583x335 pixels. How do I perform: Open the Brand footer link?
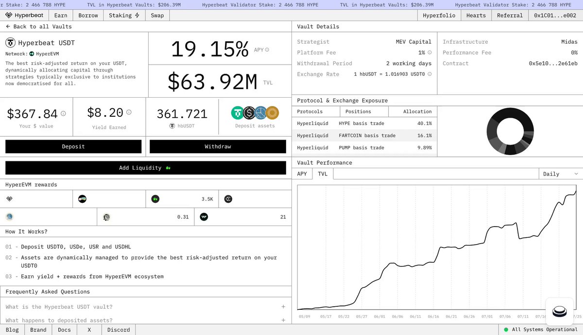tap(38, 330)
